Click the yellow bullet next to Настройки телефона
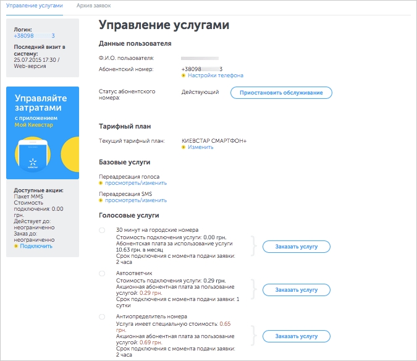This screenshot has height=361, width=417. 183,75
